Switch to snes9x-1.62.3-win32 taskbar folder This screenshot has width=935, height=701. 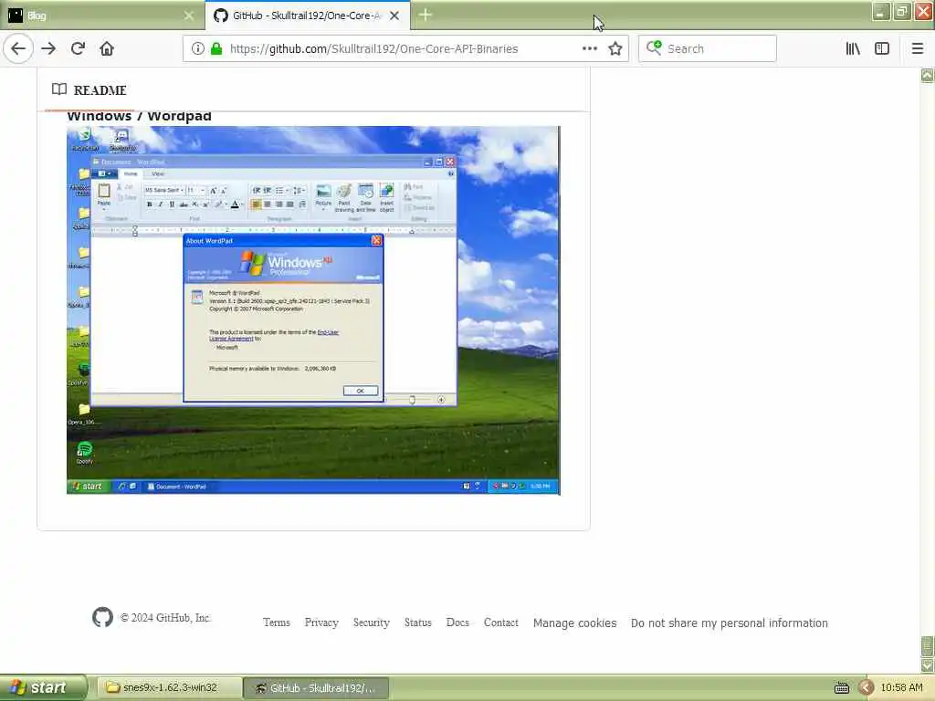169,687
